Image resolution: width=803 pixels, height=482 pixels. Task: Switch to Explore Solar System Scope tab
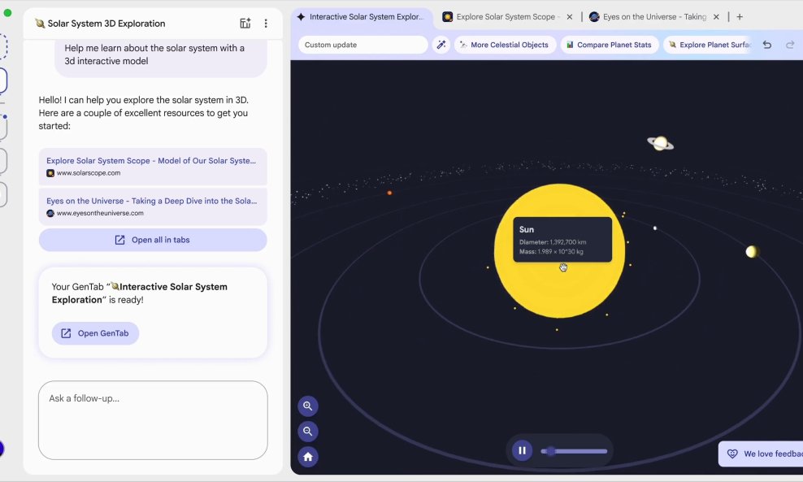(x=504, y=17)
